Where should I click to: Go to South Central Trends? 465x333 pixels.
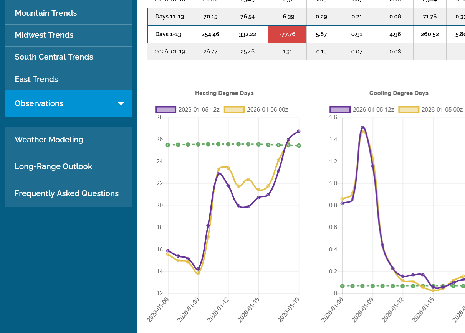[54, 57]
